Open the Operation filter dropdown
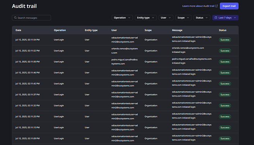Viewport: 254px width, 145px height. (x=122, y=18)
